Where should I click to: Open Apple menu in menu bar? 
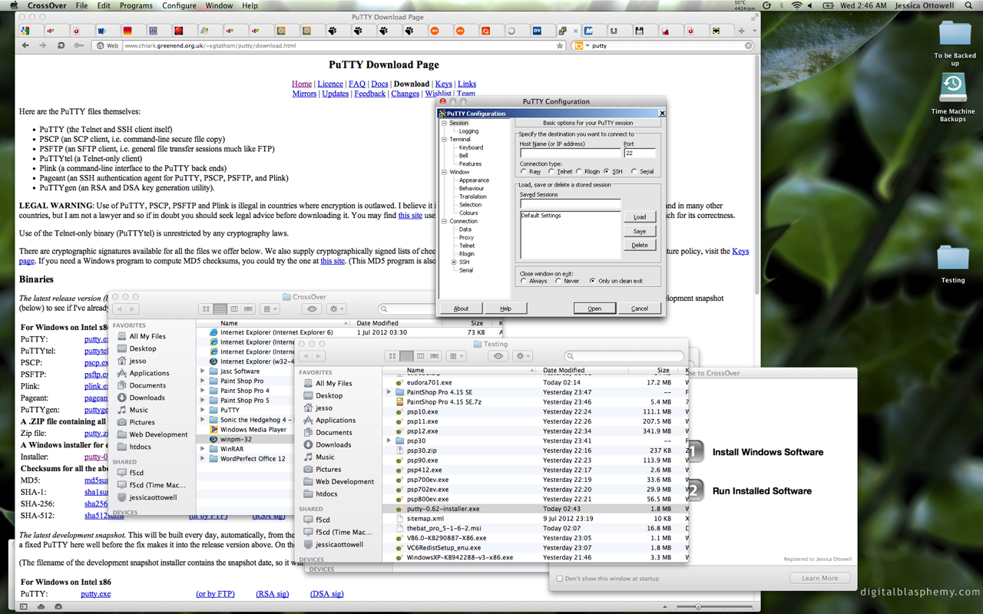[x=13, y=5]
